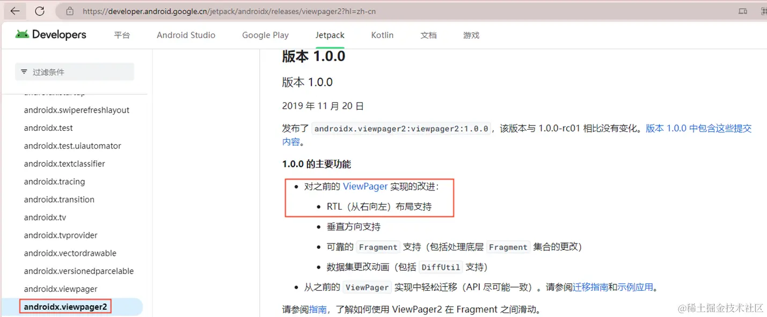Viewport: 767px width, 317px height.
Task: Select the Jetpack tab
Action: (330, 35)
